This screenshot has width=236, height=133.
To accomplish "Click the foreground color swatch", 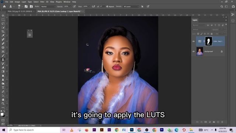I will pos(2,114).
